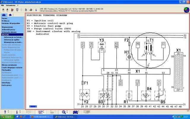Open the Plik menu

click(x=3, y=5)
